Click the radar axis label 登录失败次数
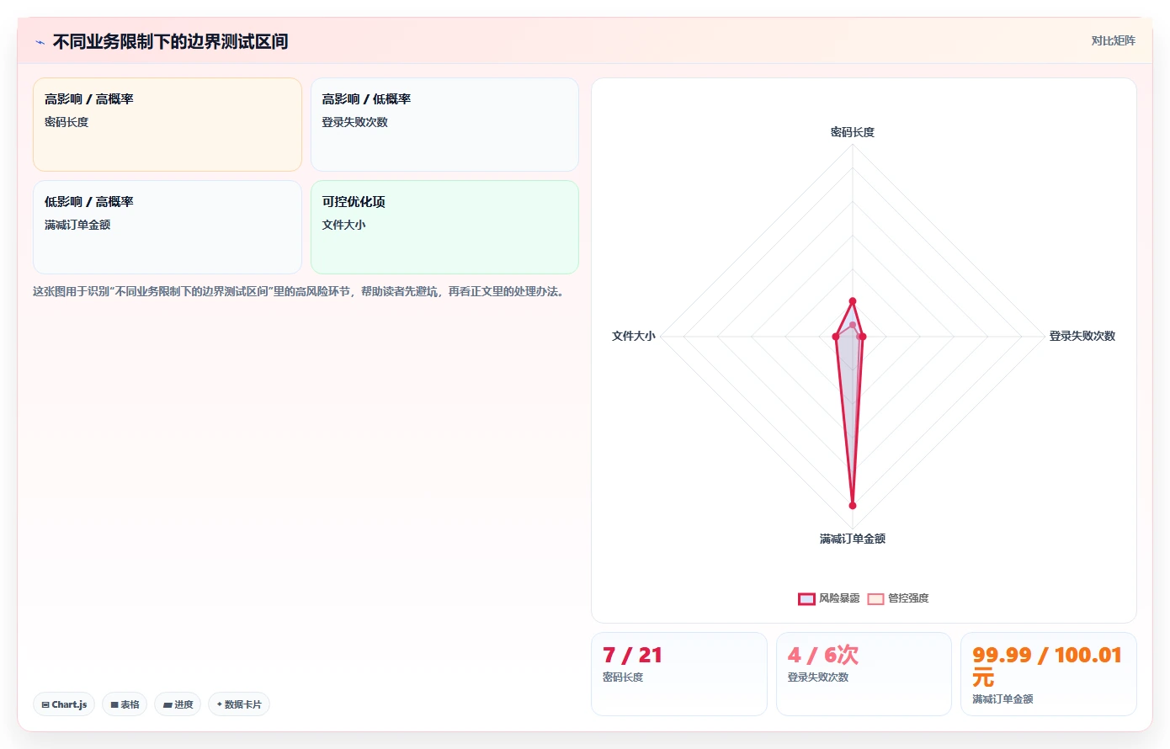 pos(1082,336)
